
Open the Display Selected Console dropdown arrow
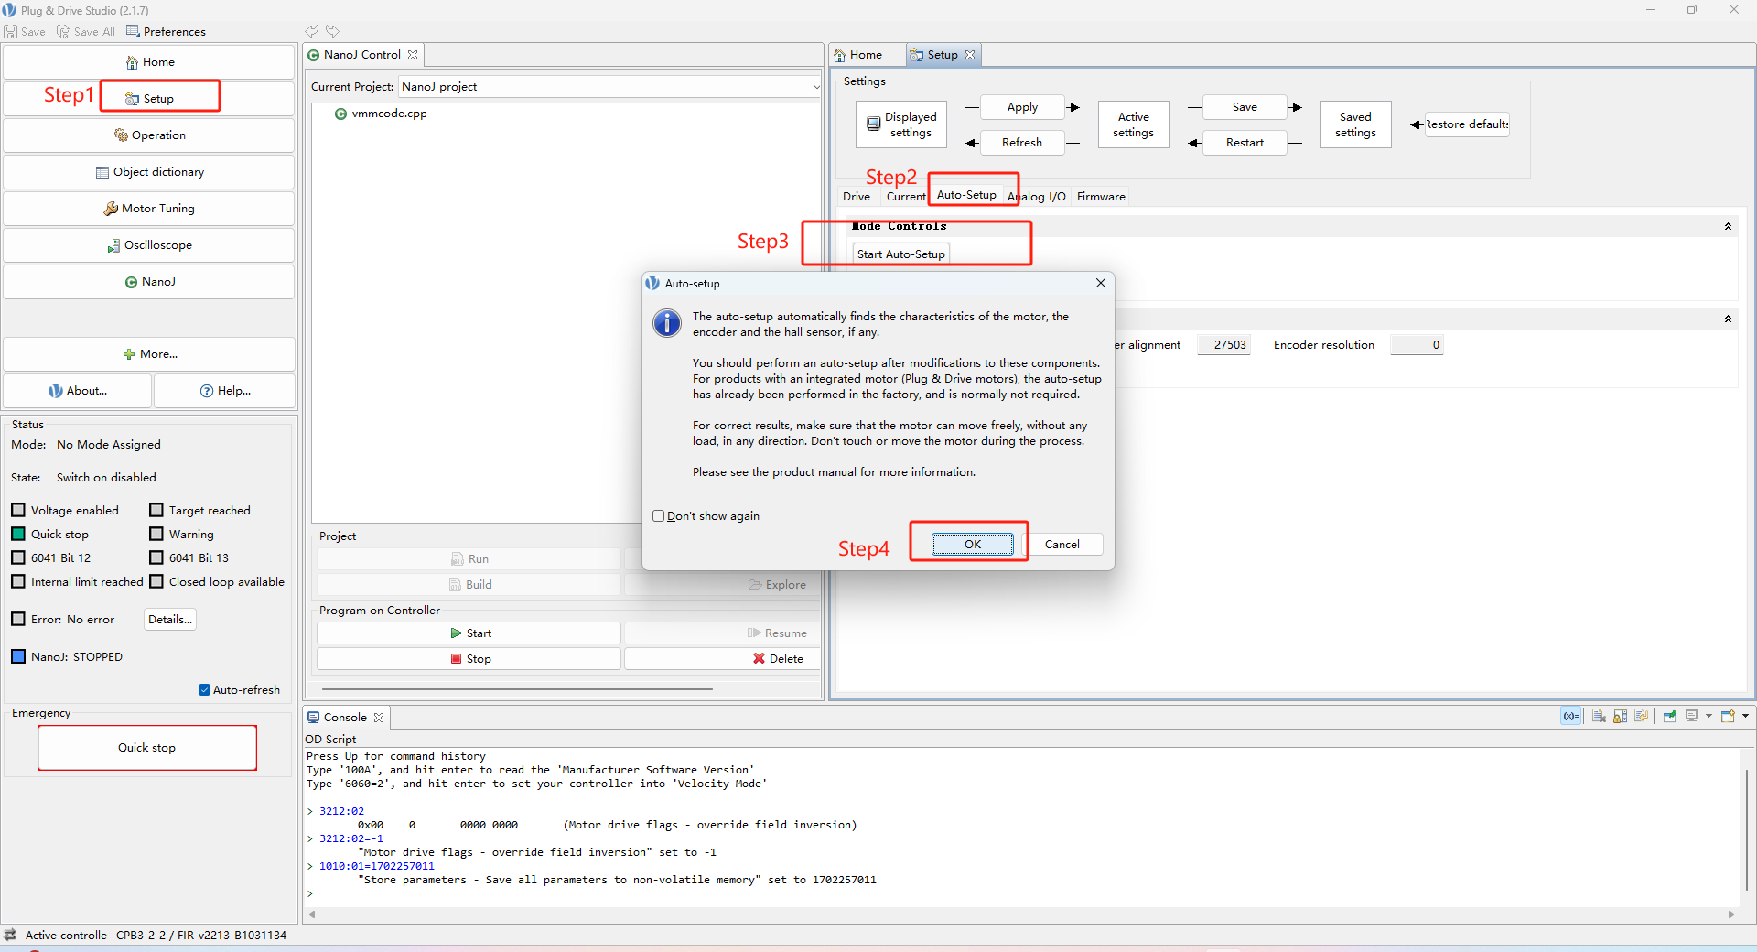(1708, 717)
